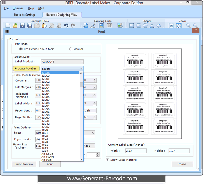Toggle the Show Label Margins checkbox
Viewport: 203px width, 184px height.
point(107,160)
